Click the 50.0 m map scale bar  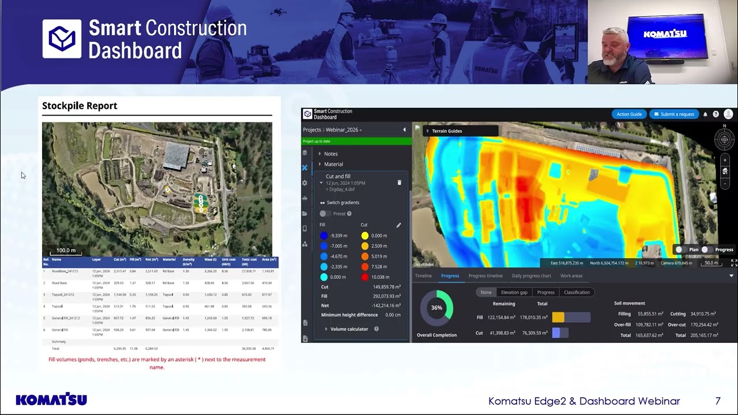[711, 263]
